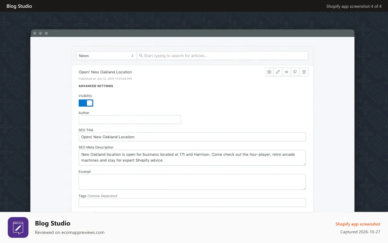This screenshot has height=243, width=388.
Task: Click the "SEO Meta Description" label
Action: [96, 147]
